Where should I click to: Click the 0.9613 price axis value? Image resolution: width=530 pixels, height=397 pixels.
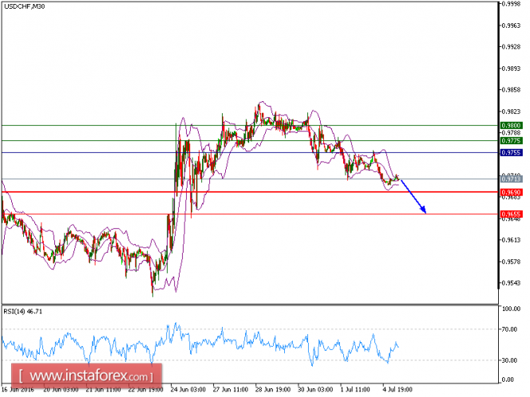coord(511,240)
